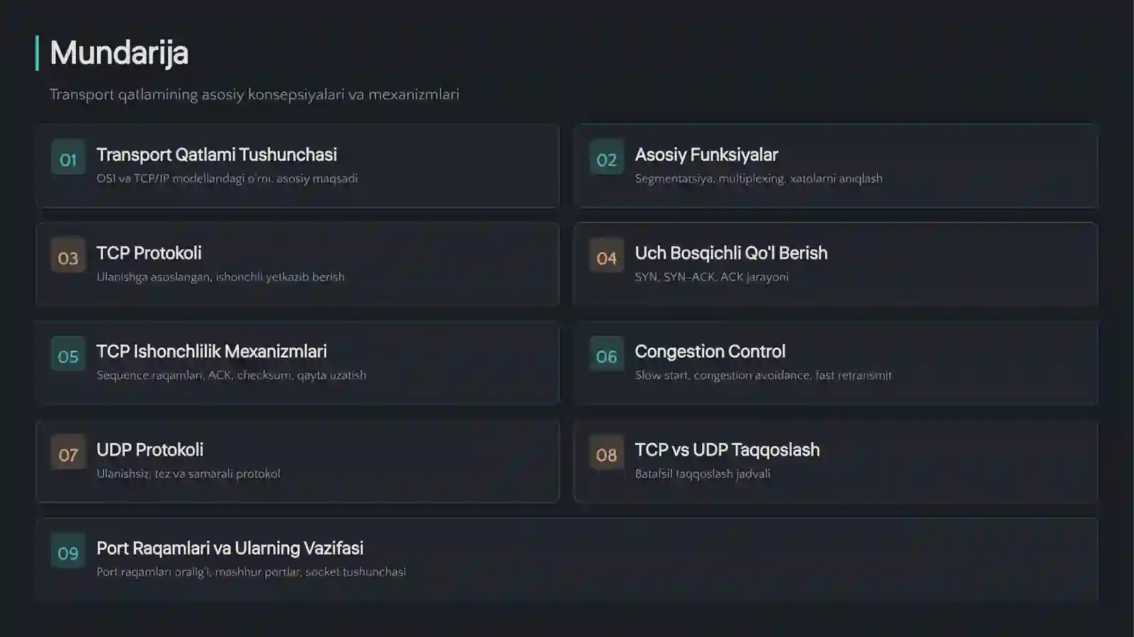Click the 02 number badge

(x=607, y=157)
